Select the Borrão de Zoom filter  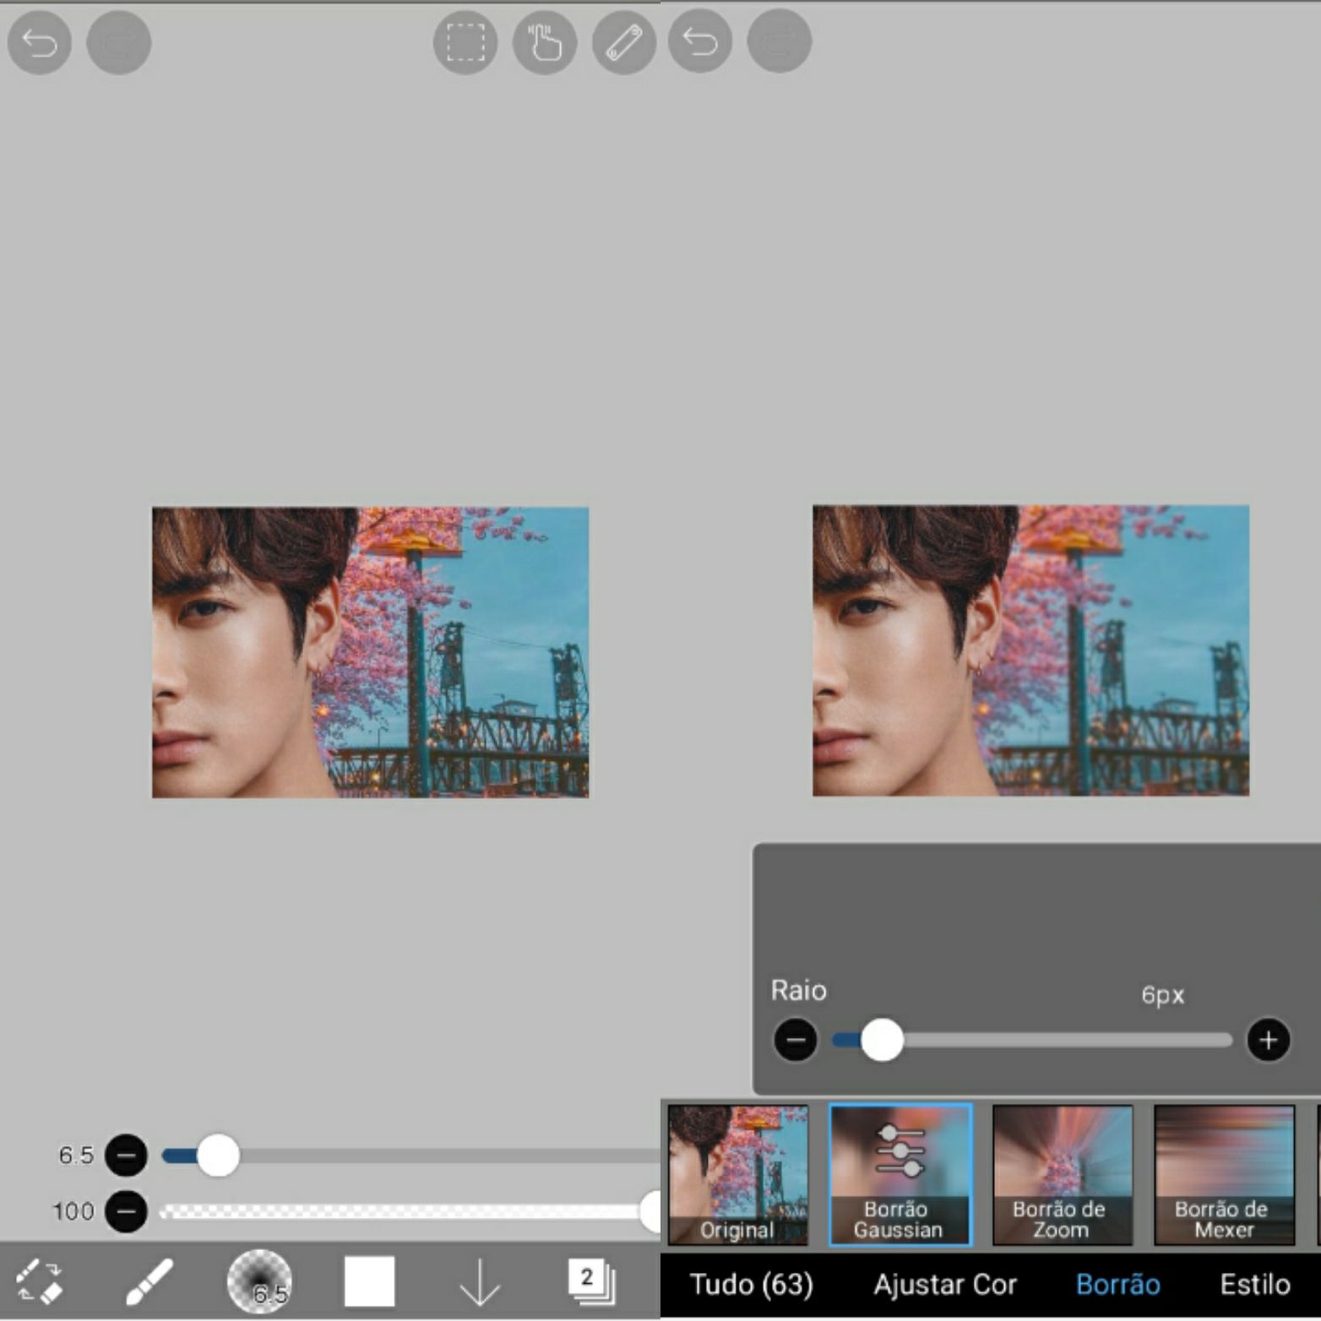click(1063, 1175)
